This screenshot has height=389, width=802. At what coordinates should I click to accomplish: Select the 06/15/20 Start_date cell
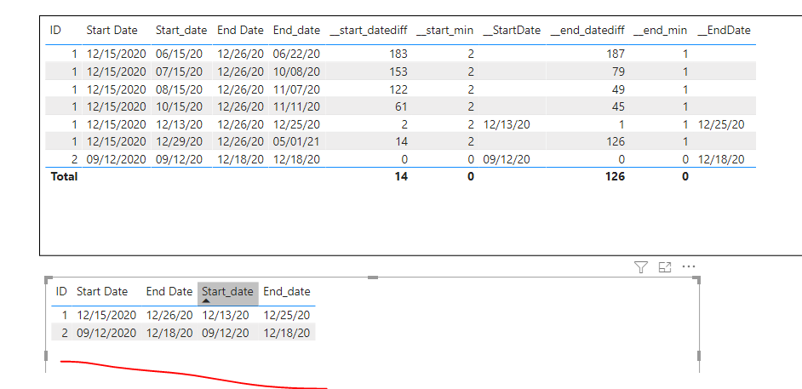tap(179, 54)
